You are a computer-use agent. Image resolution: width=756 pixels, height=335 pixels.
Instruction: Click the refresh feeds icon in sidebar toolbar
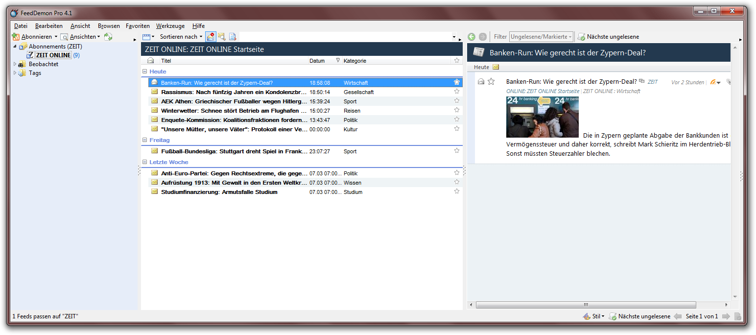(x=108, y=37)
